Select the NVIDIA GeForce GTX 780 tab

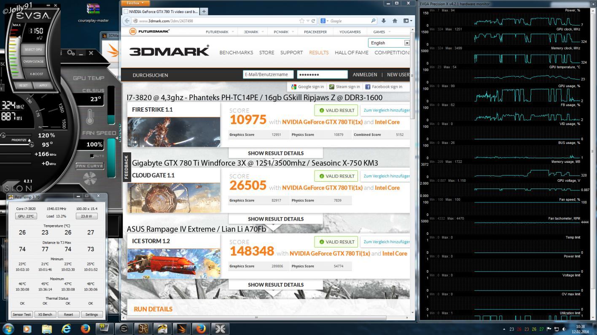[x=161, y=11]
